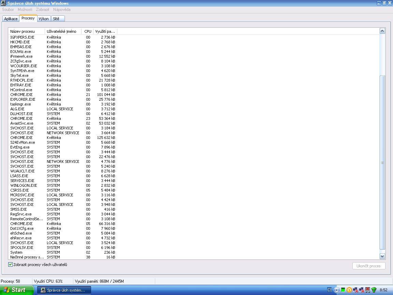Switch to the Sítě tab
The width and height of the screenshot is (393, 295).
58,19
